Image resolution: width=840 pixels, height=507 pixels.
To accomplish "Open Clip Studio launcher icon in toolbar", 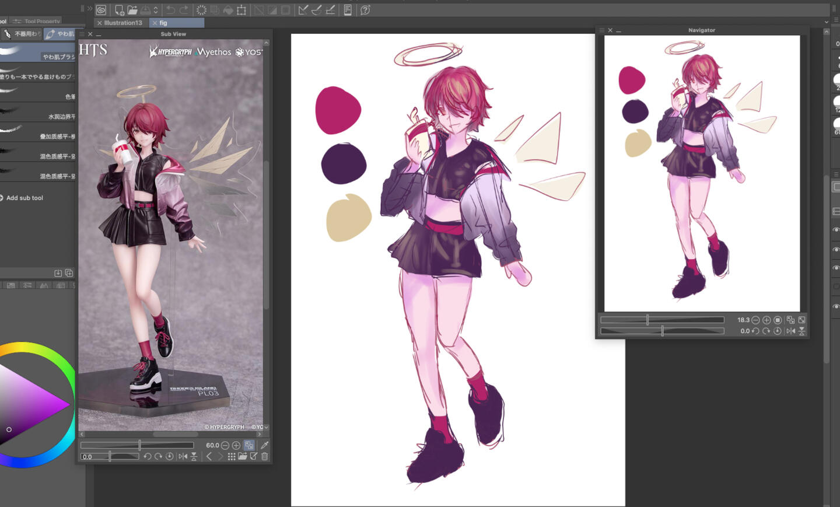I will pyautogui.click(x=101, y=10).
